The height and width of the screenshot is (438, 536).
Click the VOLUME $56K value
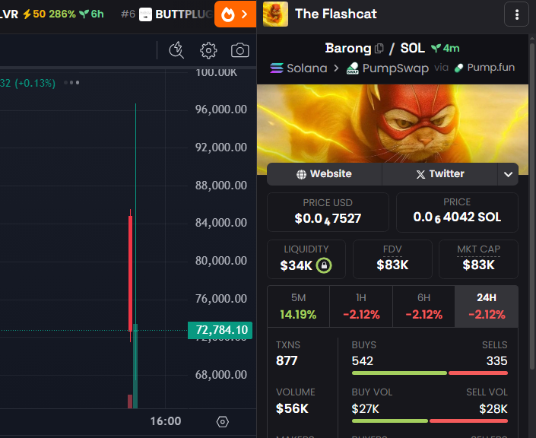pos(292,408)
